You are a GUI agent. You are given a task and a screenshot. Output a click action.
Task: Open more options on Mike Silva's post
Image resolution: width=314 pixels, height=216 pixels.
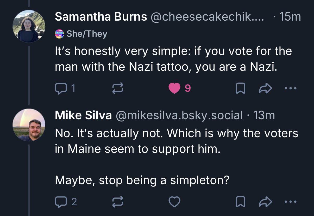(x=291, y=201)
